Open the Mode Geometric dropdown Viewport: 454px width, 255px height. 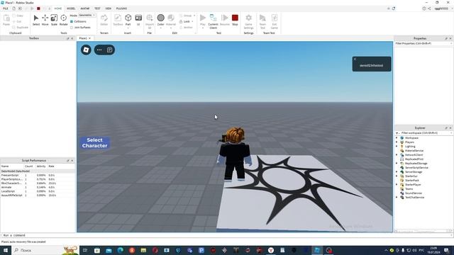[87, 15]
